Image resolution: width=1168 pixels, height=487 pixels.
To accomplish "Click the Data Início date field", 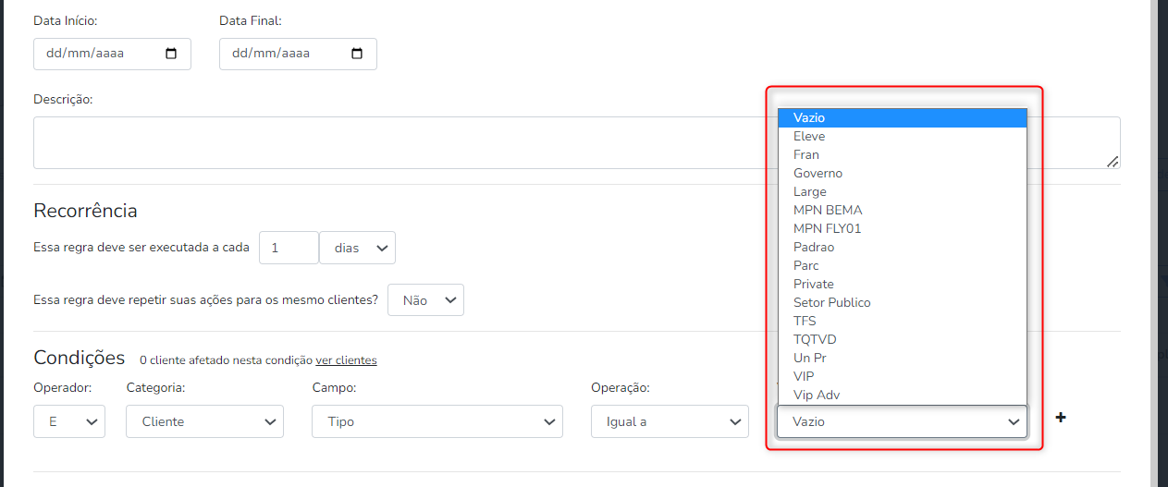I will 97,54.
